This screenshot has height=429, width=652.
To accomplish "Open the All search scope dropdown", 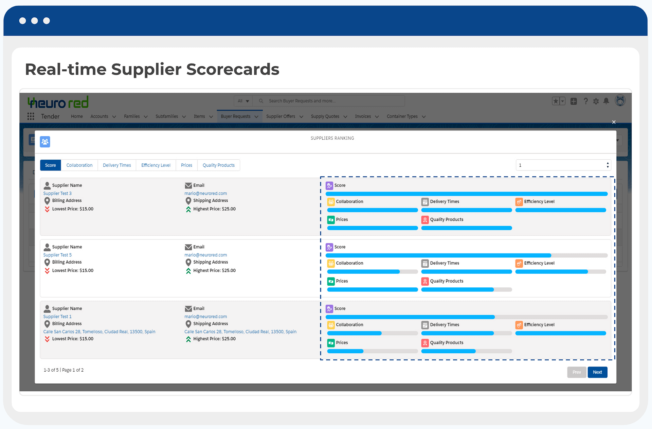I will point(243,101).
